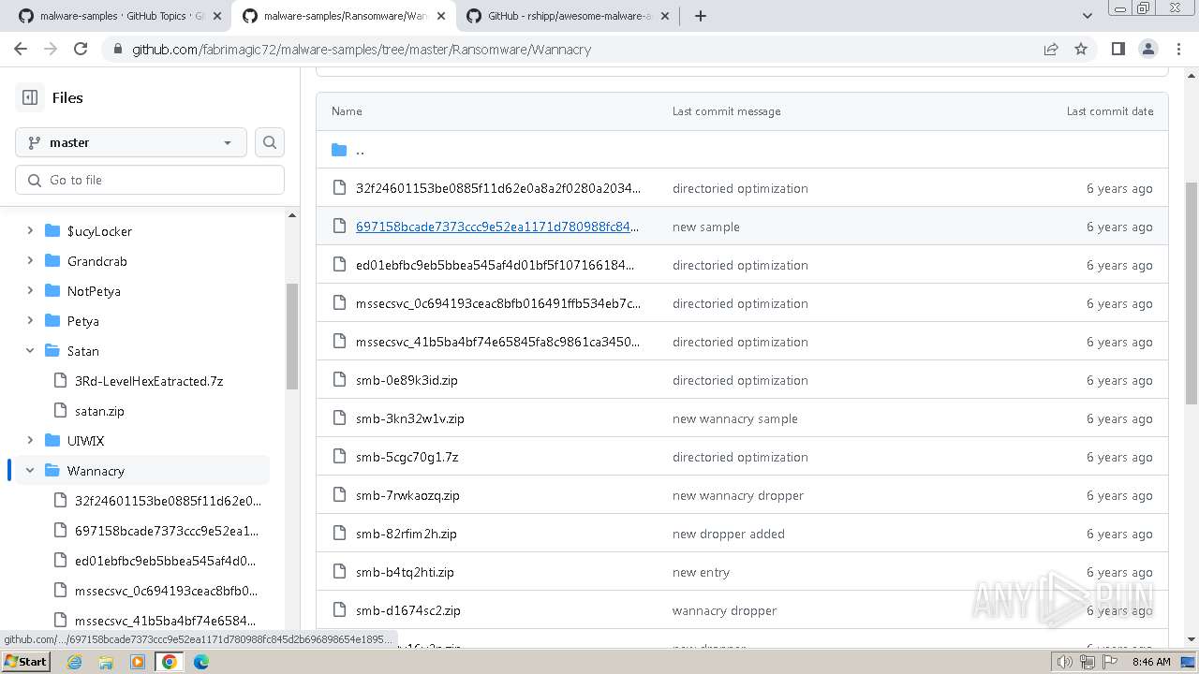Open the 32f24601153be0885f11d62e0a8a2f0280a2034 file
This screenshot has height=674, width=1199.
498,188
